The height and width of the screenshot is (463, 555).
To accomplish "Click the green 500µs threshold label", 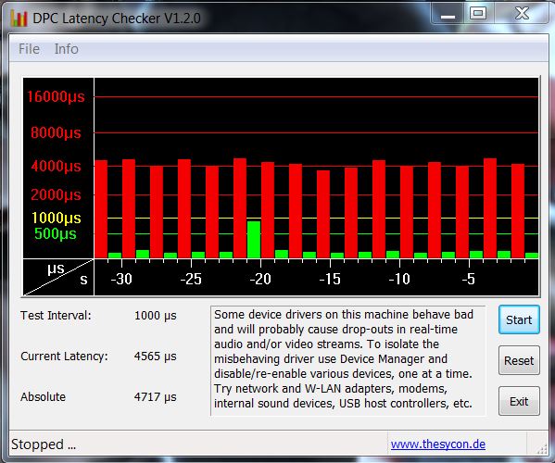I will [x=56, y=233].
